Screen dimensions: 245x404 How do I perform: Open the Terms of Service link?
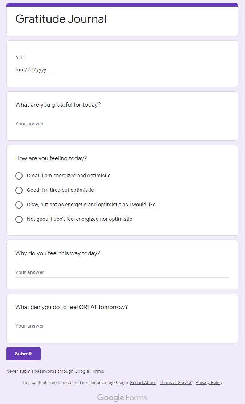[176, 383]
